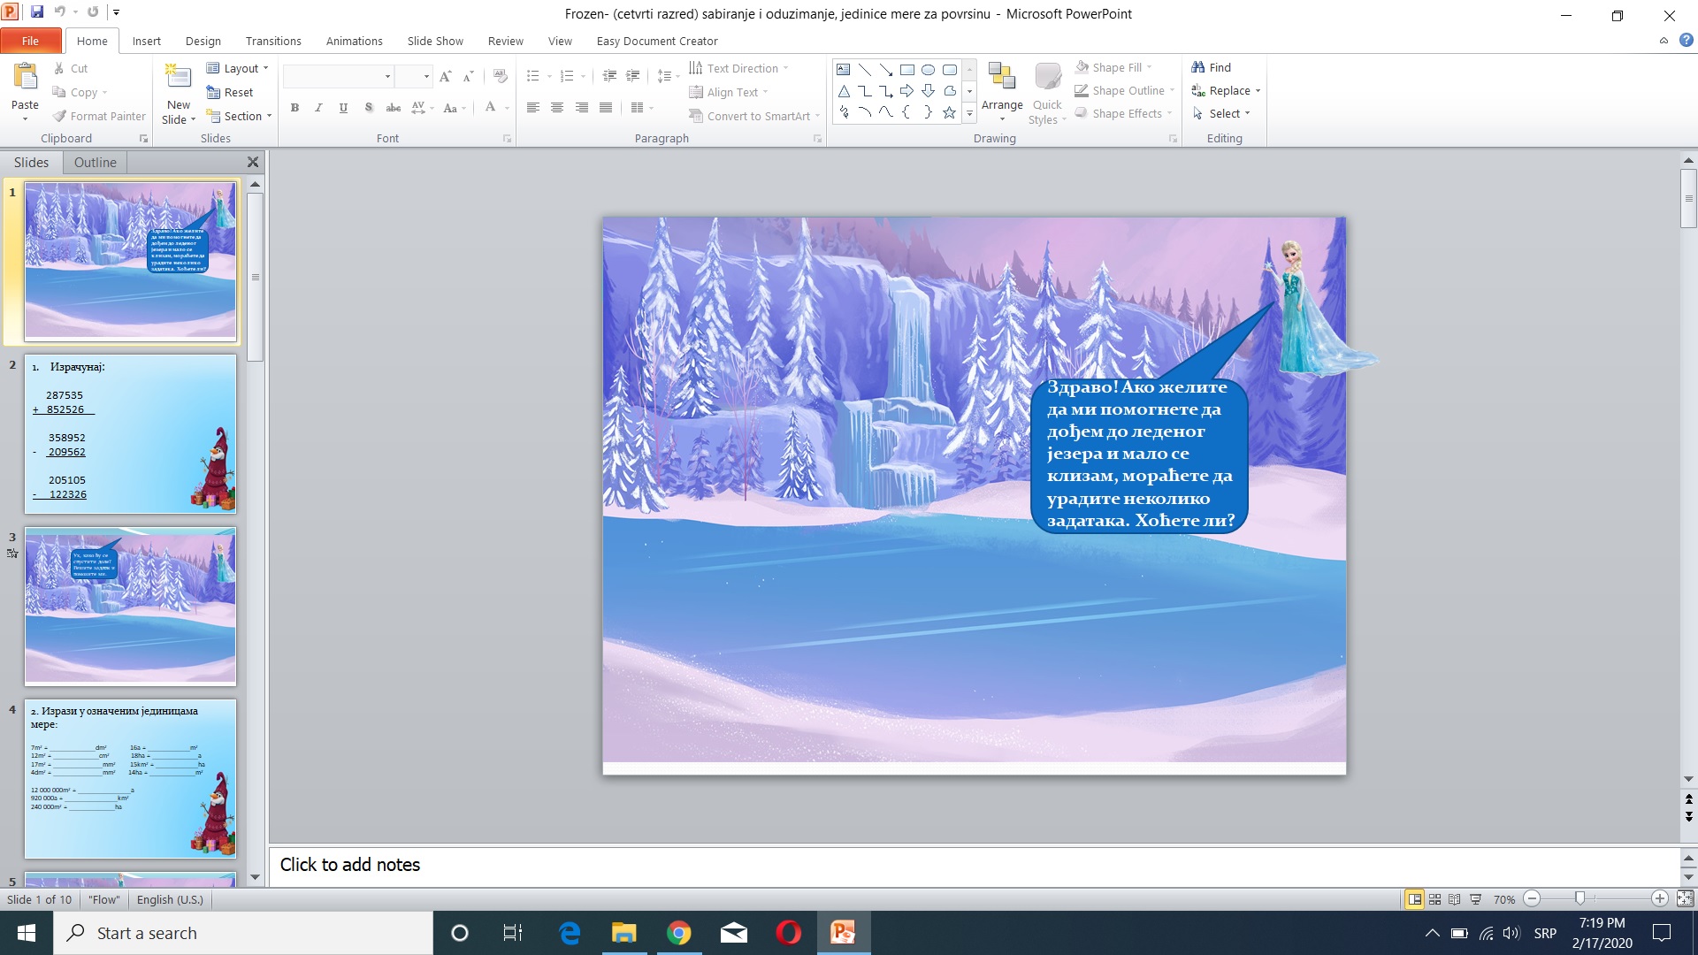This screenshot has width=1698, height=955.
Task: Decrease list indent level
Action: click(x=609, y=76)
